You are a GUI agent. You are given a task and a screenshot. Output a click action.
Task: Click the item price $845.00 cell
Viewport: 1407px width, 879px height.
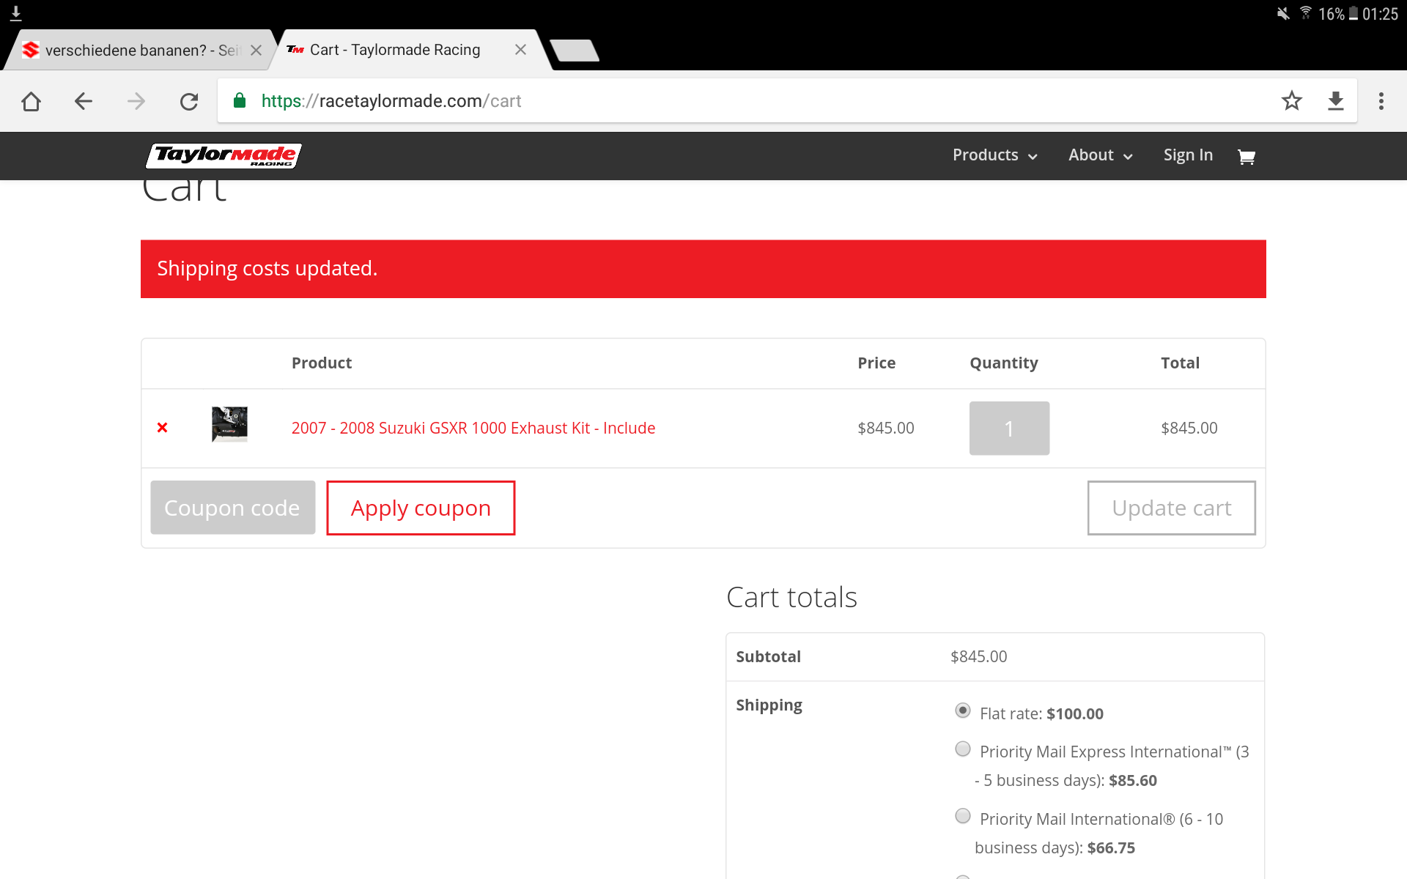point(886,428)
